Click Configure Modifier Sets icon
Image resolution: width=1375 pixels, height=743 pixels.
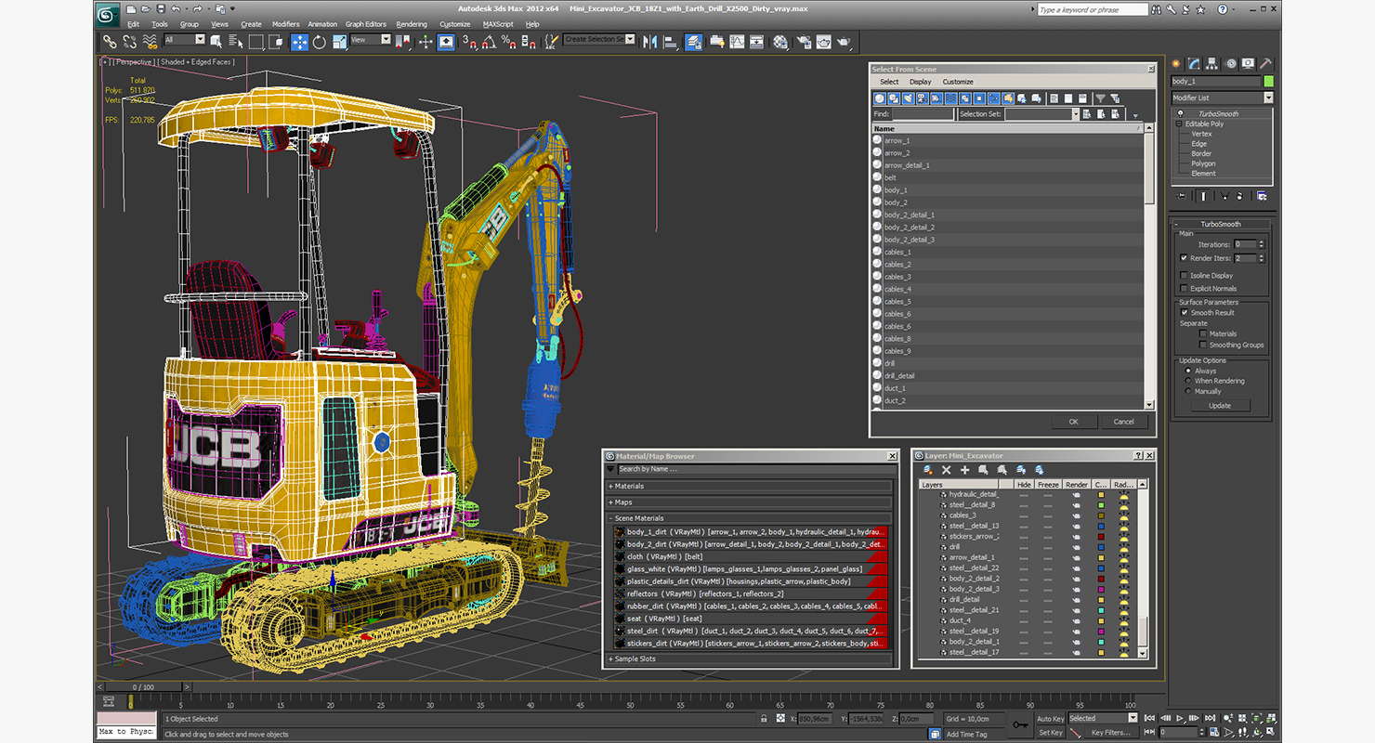(1262, 196)
